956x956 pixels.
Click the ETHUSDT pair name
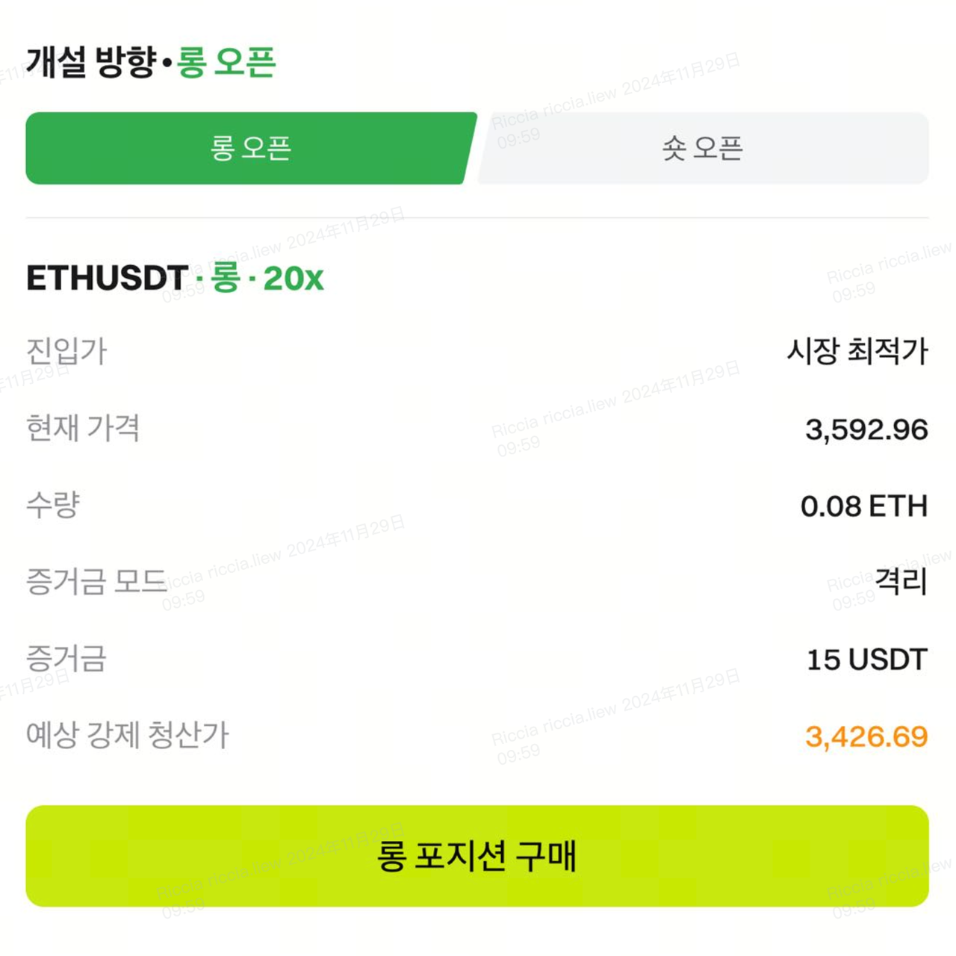107,279
